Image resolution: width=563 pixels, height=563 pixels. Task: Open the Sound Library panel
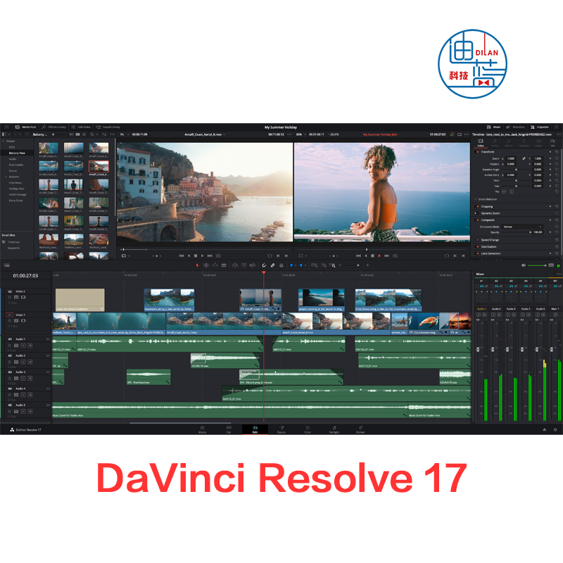point(108,127)
